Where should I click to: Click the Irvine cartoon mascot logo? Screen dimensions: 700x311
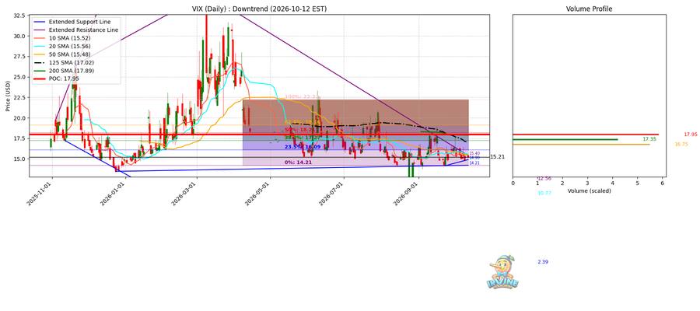pos(502,272)
